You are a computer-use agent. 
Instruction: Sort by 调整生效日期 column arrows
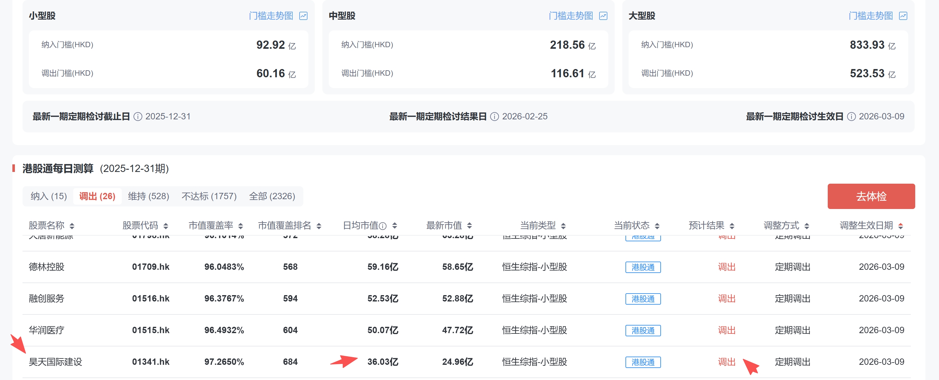click(901, 226)
